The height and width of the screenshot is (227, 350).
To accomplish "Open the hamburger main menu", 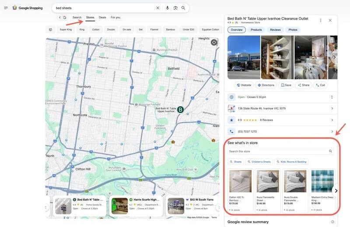I will click(6, 8).
